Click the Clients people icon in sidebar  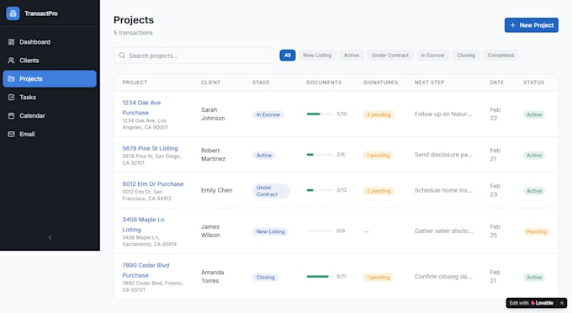click(x=11, y=61)
